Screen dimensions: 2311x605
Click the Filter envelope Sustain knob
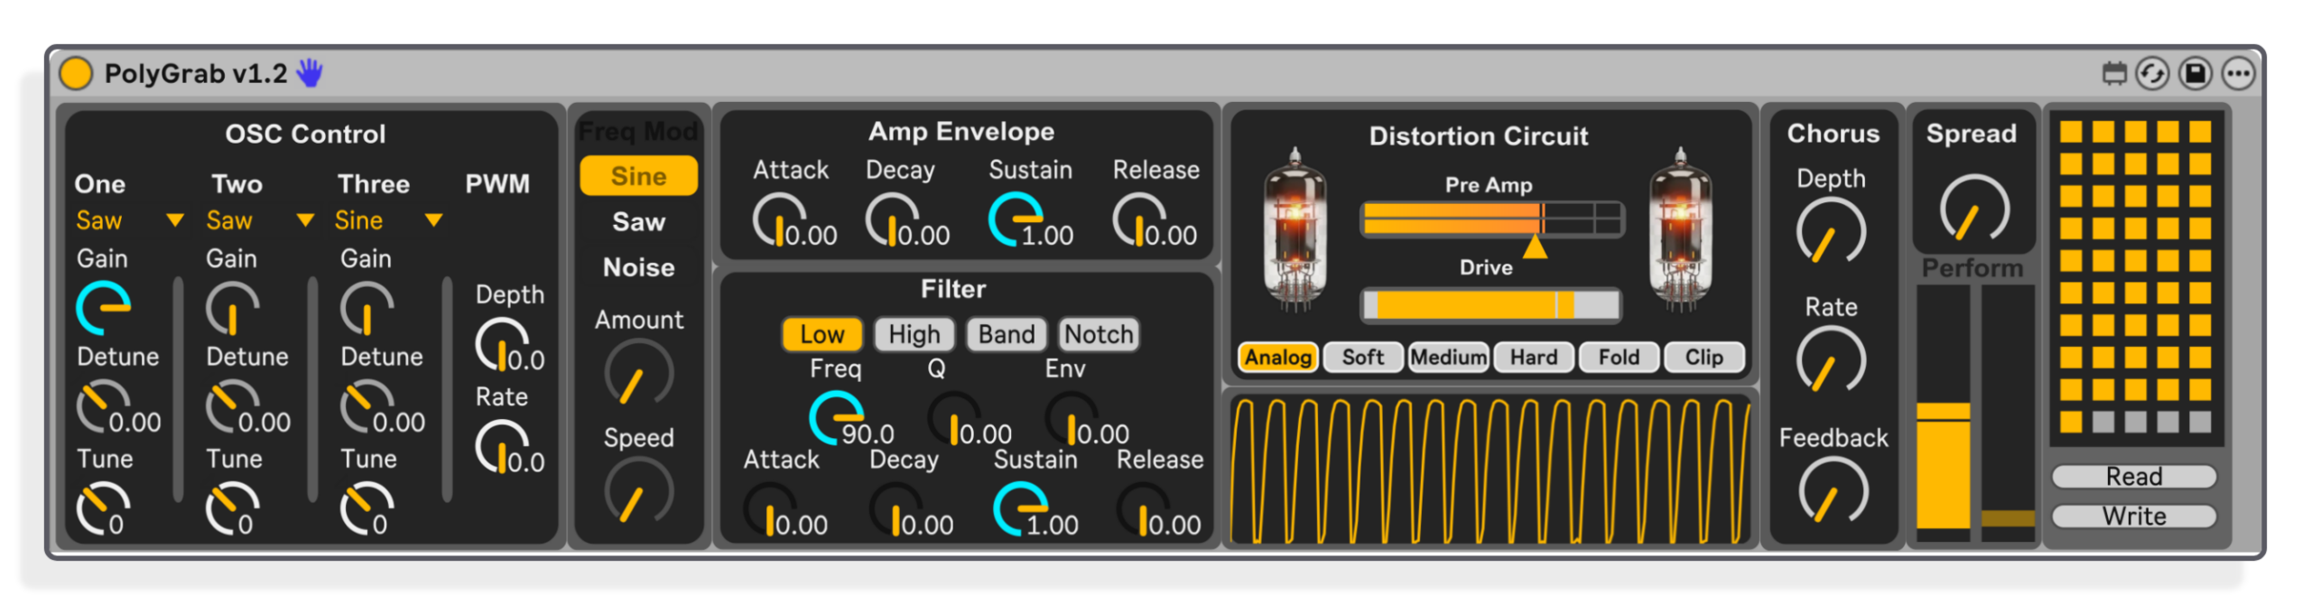click(x=1021, y=510)
